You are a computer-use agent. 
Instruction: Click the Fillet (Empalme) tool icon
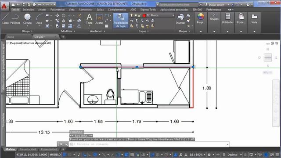click(x=70, y=21)
